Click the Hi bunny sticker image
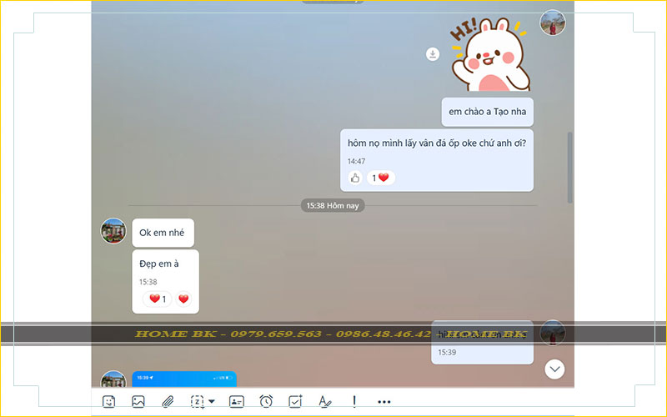 click(x=490, y=54)
